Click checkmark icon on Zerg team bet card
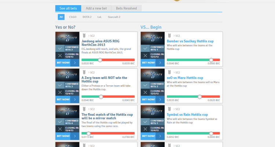The width and height of the screenshot is (275, 147). tap(60, 85)
